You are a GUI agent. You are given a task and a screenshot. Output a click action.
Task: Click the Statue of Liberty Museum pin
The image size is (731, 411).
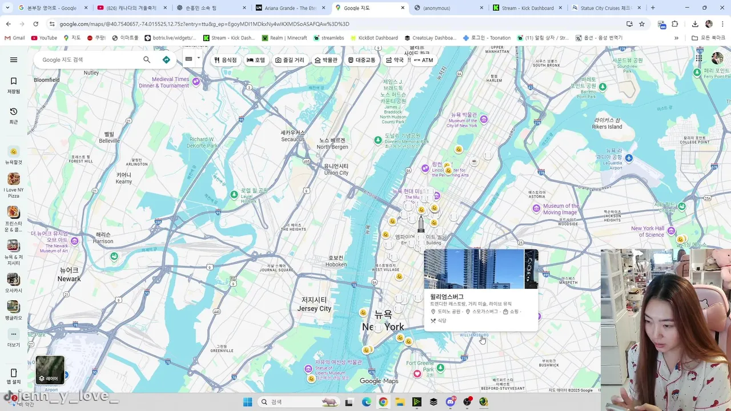pos(308,369)
